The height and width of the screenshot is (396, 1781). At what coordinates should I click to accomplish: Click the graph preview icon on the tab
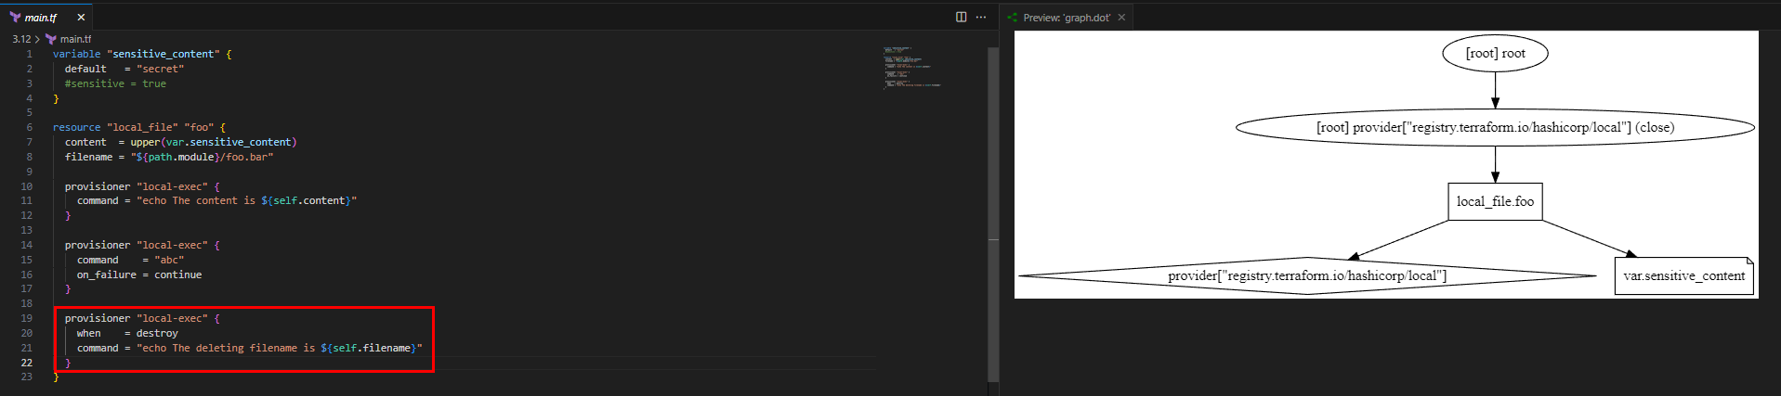pyautogui.click(x=1013, y=17)
